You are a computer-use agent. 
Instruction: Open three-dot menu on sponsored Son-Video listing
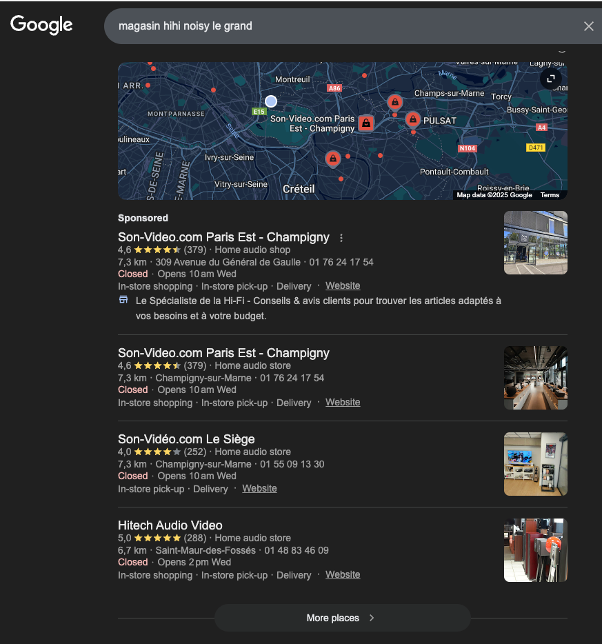pos(341,238)
